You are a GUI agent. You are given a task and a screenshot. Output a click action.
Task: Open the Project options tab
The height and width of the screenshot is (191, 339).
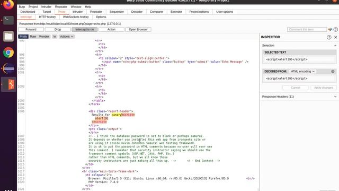199,12
